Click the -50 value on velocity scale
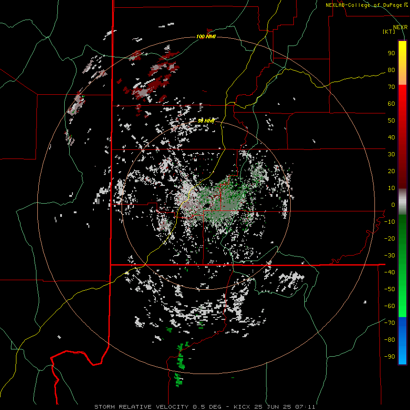This screenshot has height=410, width=410. click(x=389, y=289)
